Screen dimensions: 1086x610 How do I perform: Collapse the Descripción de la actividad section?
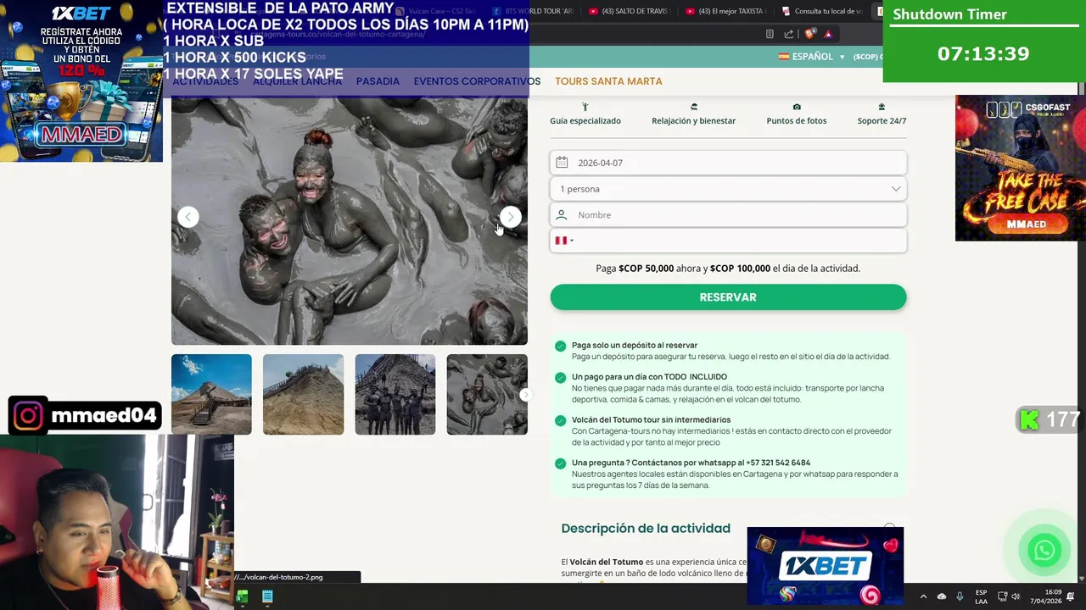pos(889,528)
